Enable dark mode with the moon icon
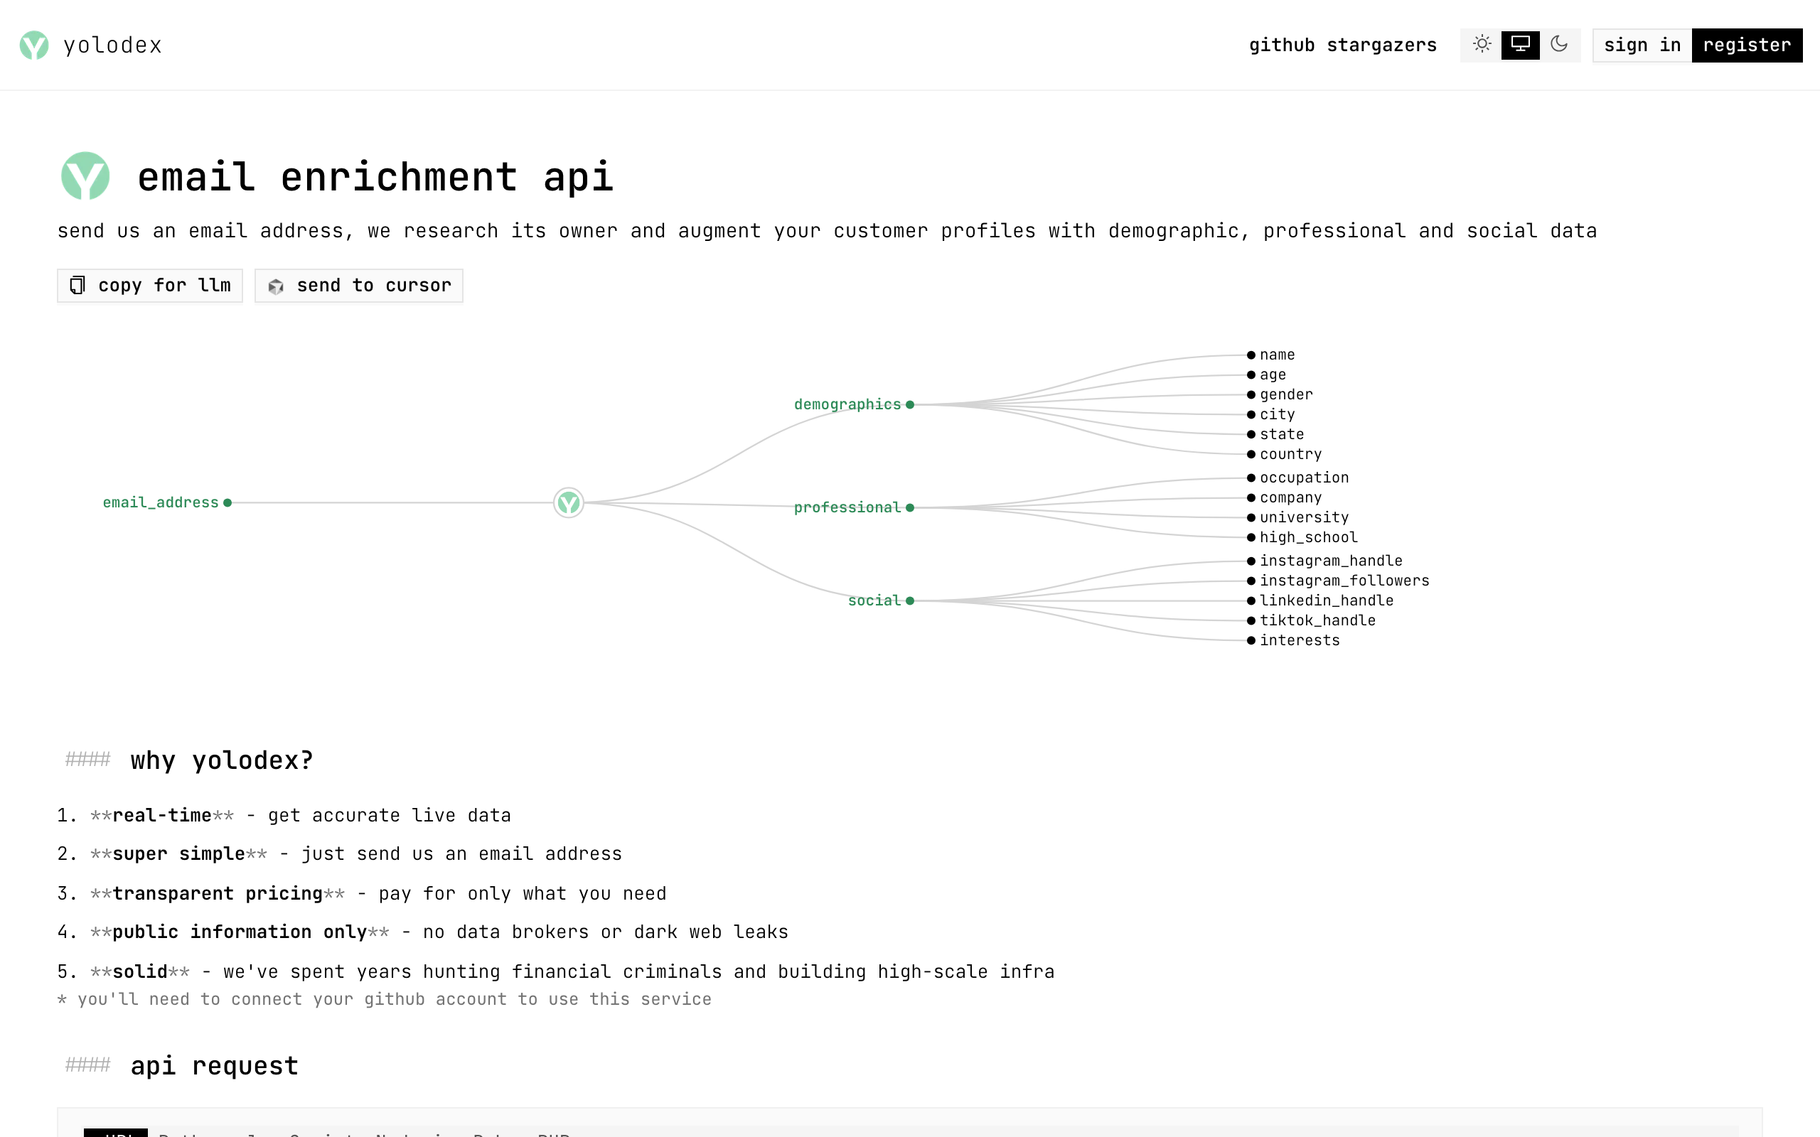Image resolution: width=1820 pixels, height=1137 pixels. (1559, 44)
